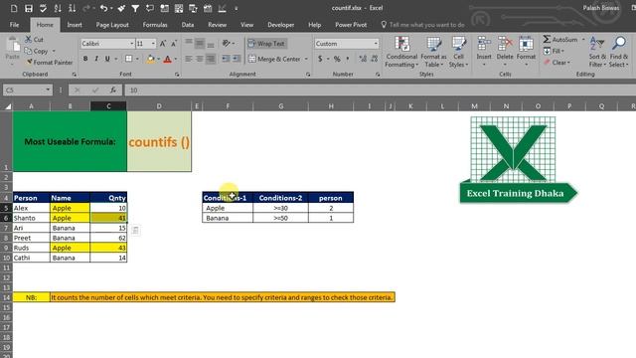Click column D header

point(159,106)
